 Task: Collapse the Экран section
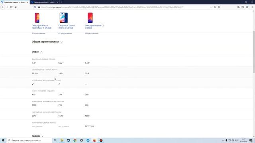[37, 52]
